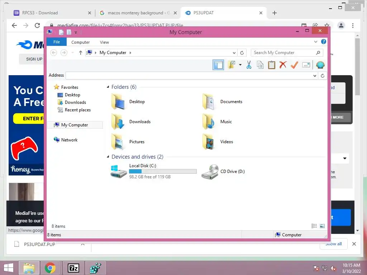The height and width of the screenshot is (275, 367).
Task: Click the New Folder quick access icon
Action: click(x=69, y=32)
